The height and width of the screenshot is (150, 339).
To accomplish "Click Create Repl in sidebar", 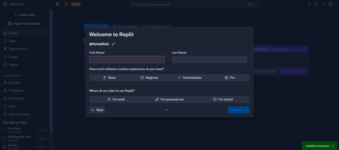I will pos(24,15).
